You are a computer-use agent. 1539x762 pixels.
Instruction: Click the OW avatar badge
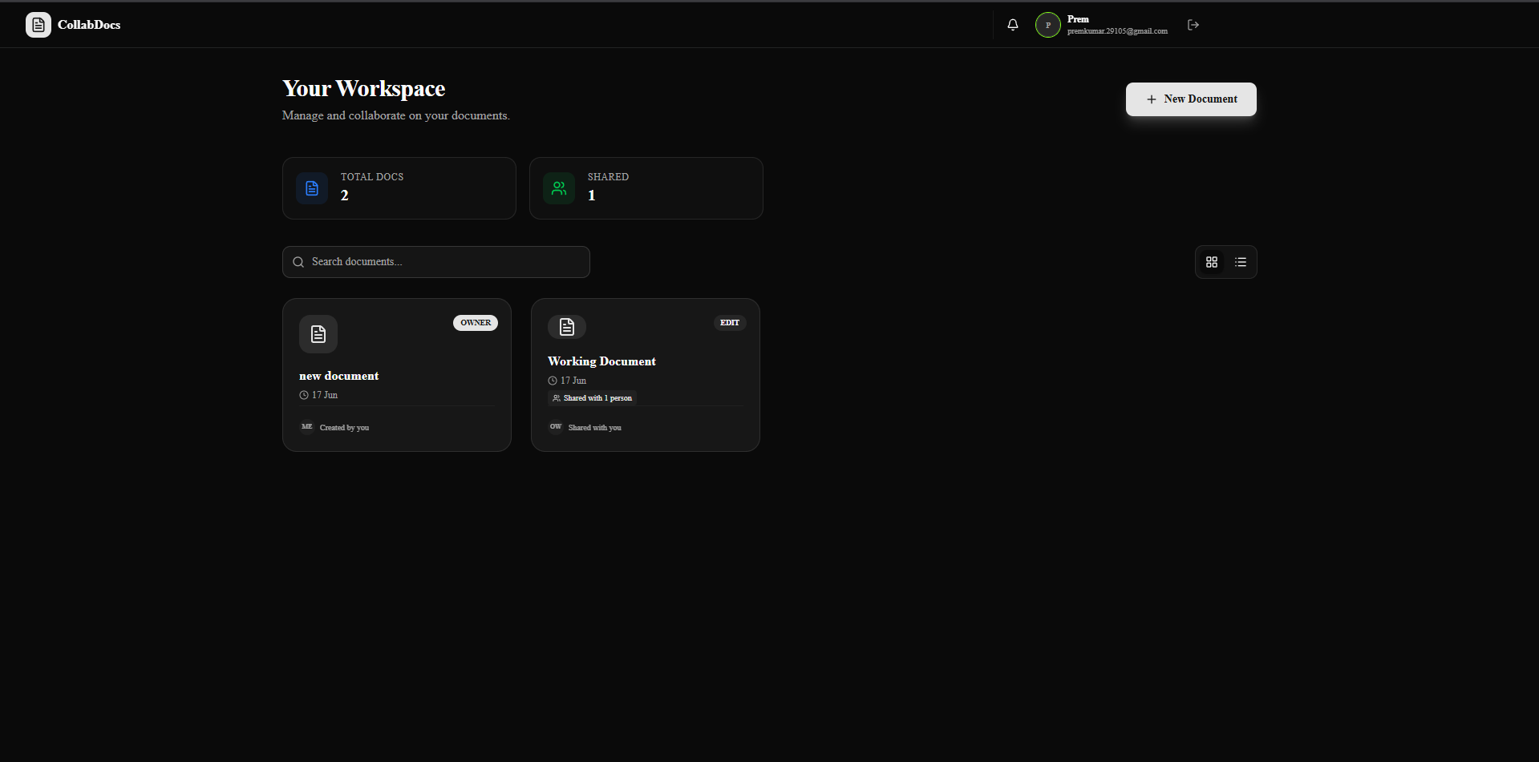pos(556,427)
